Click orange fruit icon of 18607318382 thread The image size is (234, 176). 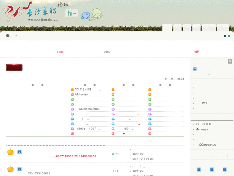[x=10, y=152]
